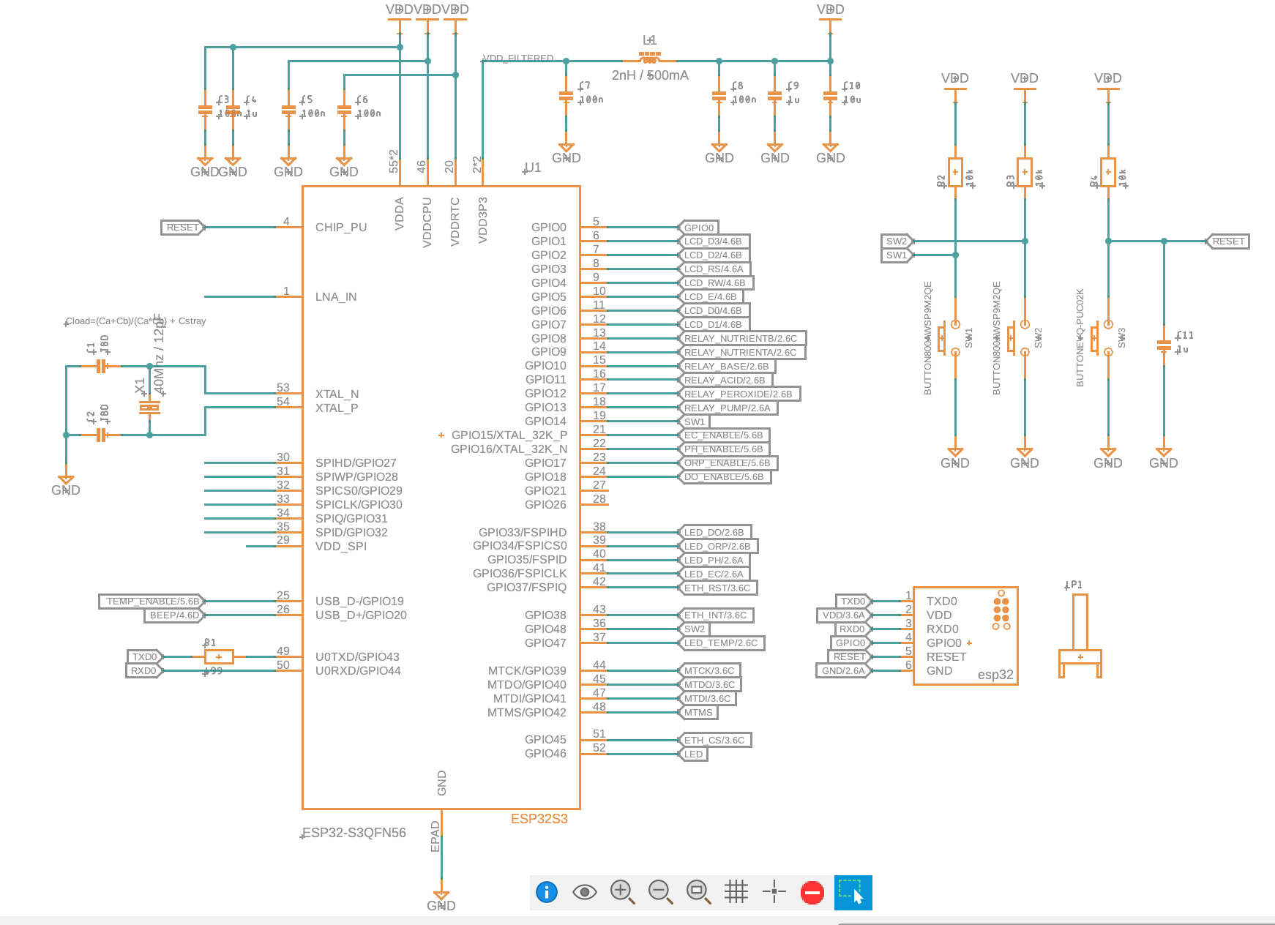
Task: Select the Group selection tool icon
Action: pos(853,893)
